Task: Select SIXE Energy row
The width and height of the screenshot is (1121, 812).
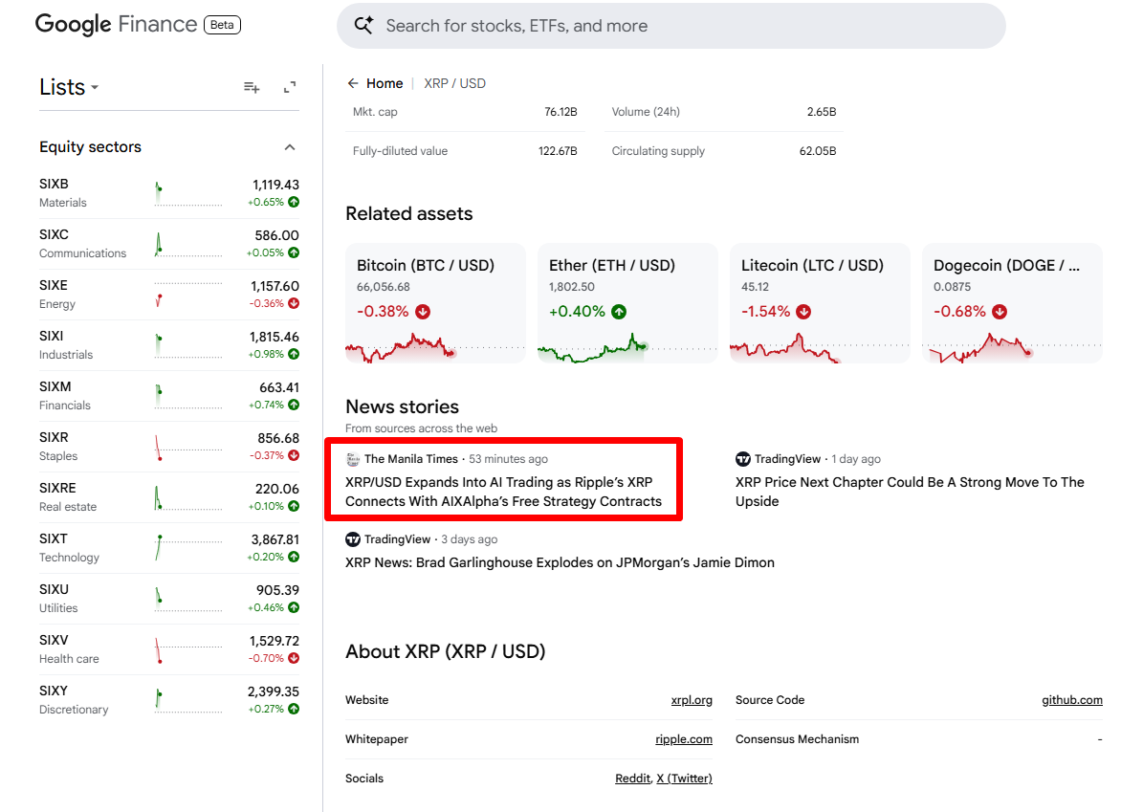Action: [x=169, y=295]
